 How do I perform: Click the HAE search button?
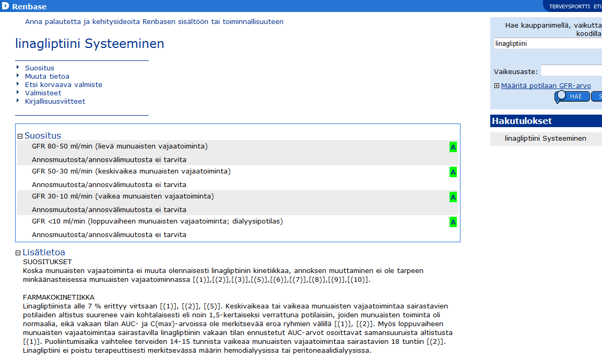click(x=572, y=96)
